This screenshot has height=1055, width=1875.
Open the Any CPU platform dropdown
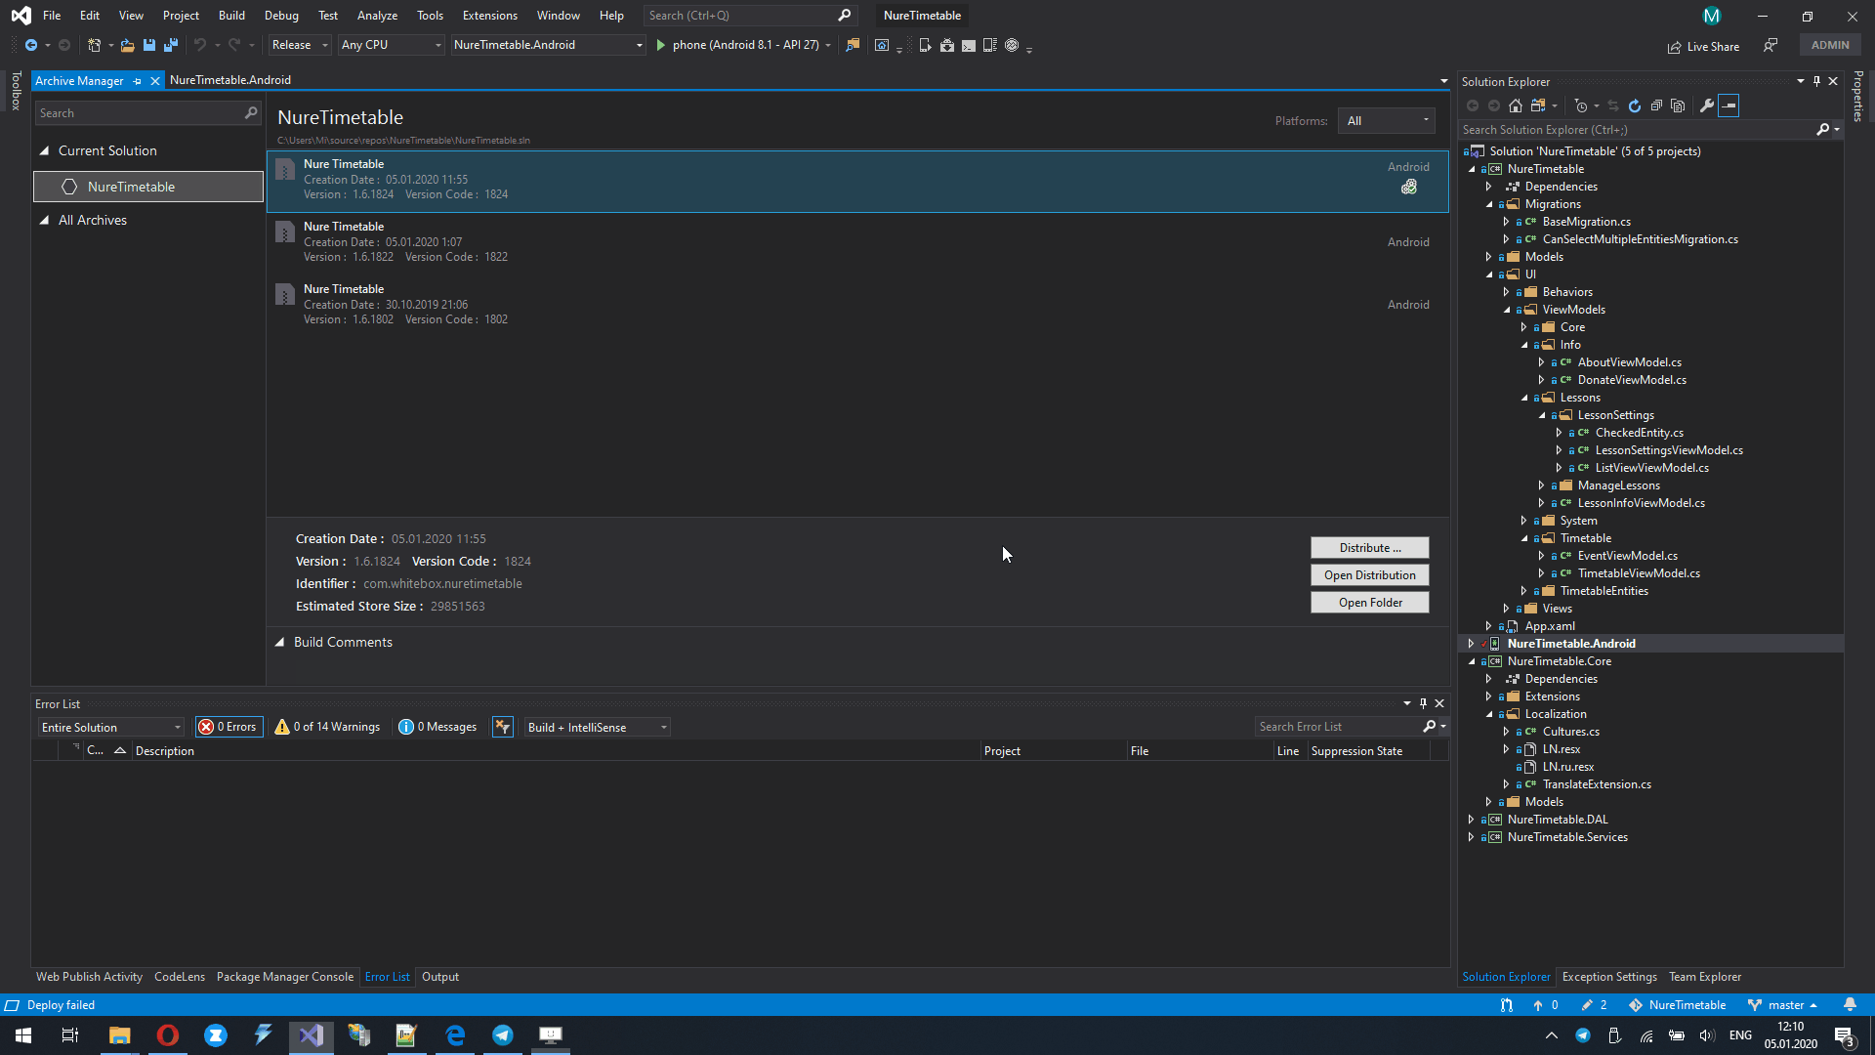pyautogui.click(x=391, y=45)
